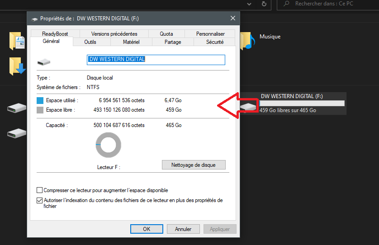Uncheck Autoriser l'indexation du contenu checkbox

(39, 200)
